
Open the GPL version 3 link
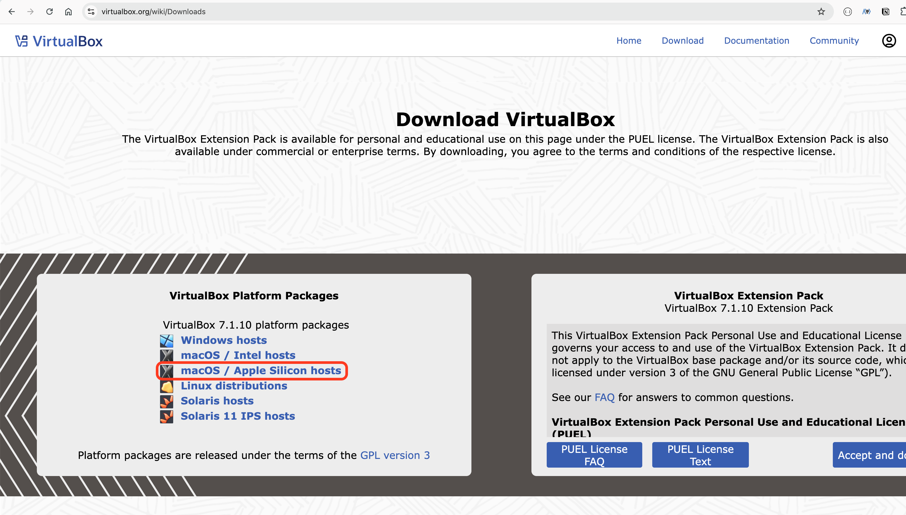click(x=395, y=455)
